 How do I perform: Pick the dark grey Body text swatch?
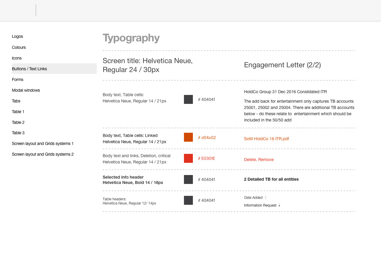pos(188,99)
